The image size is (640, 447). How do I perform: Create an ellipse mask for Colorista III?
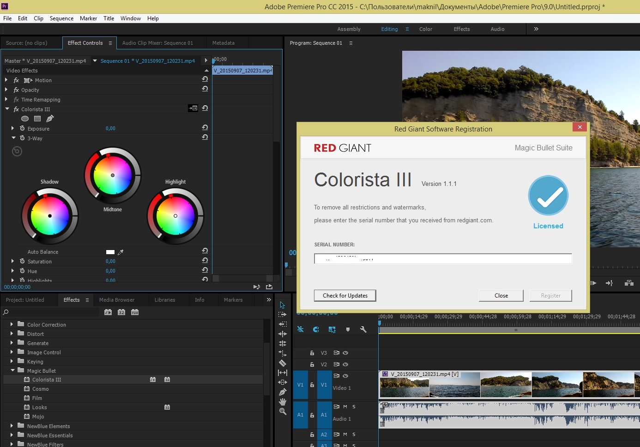pyautogui.click(x=25, y=119)
